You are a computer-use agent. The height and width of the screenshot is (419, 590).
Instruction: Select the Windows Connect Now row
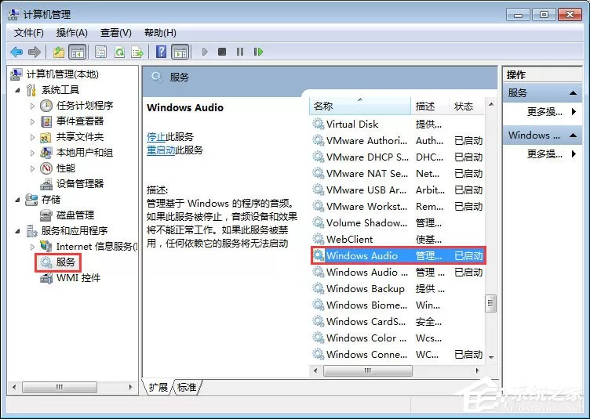[397, 355]
